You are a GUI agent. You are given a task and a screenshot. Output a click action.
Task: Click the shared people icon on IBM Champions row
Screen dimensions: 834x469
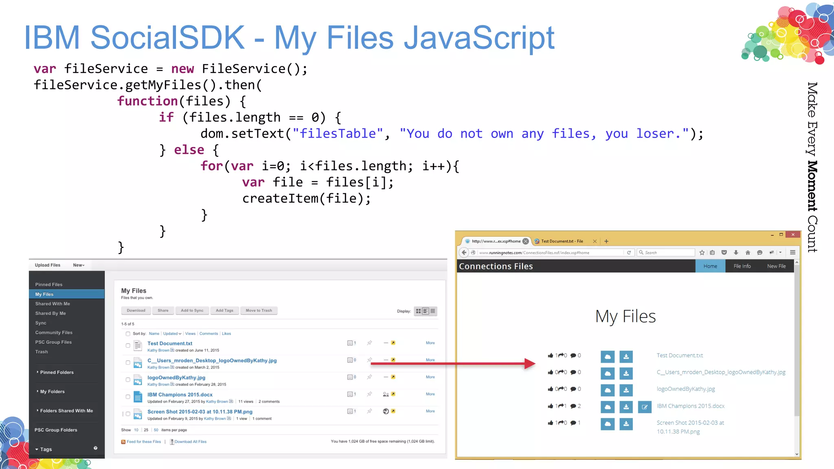(386, 394)
